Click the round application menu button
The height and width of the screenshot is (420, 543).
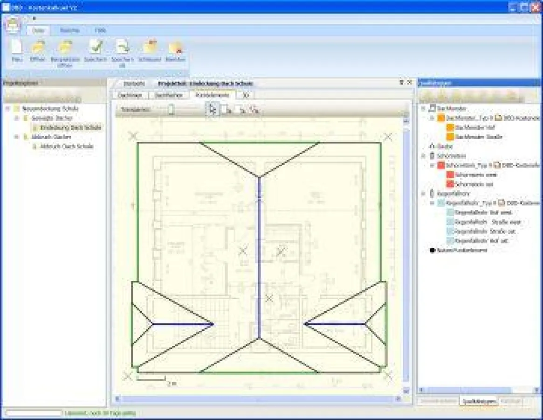14,25
